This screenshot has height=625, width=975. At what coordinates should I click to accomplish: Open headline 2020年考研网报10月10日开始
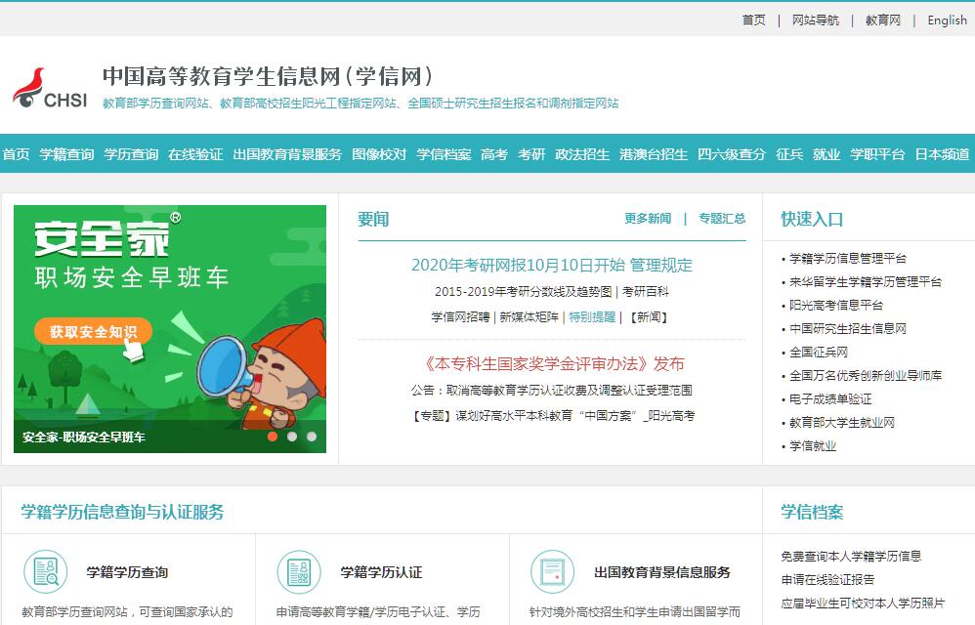tap(518, 266)
